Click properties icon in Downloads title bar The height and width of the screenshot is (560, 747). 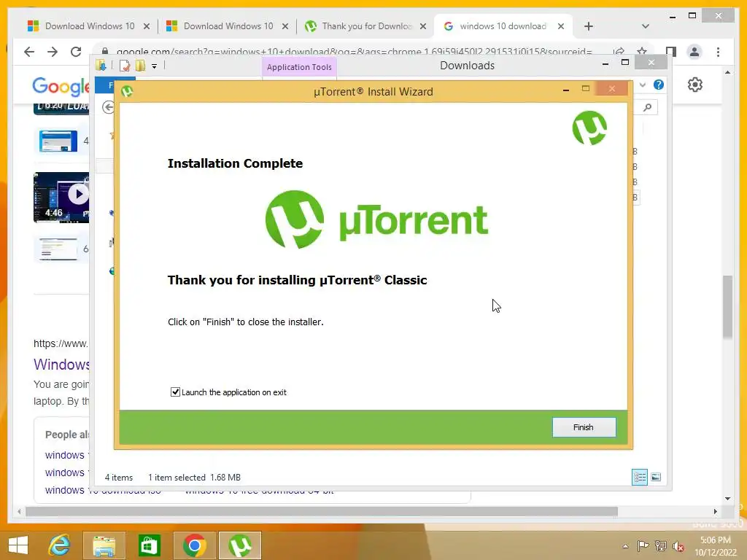124,66
